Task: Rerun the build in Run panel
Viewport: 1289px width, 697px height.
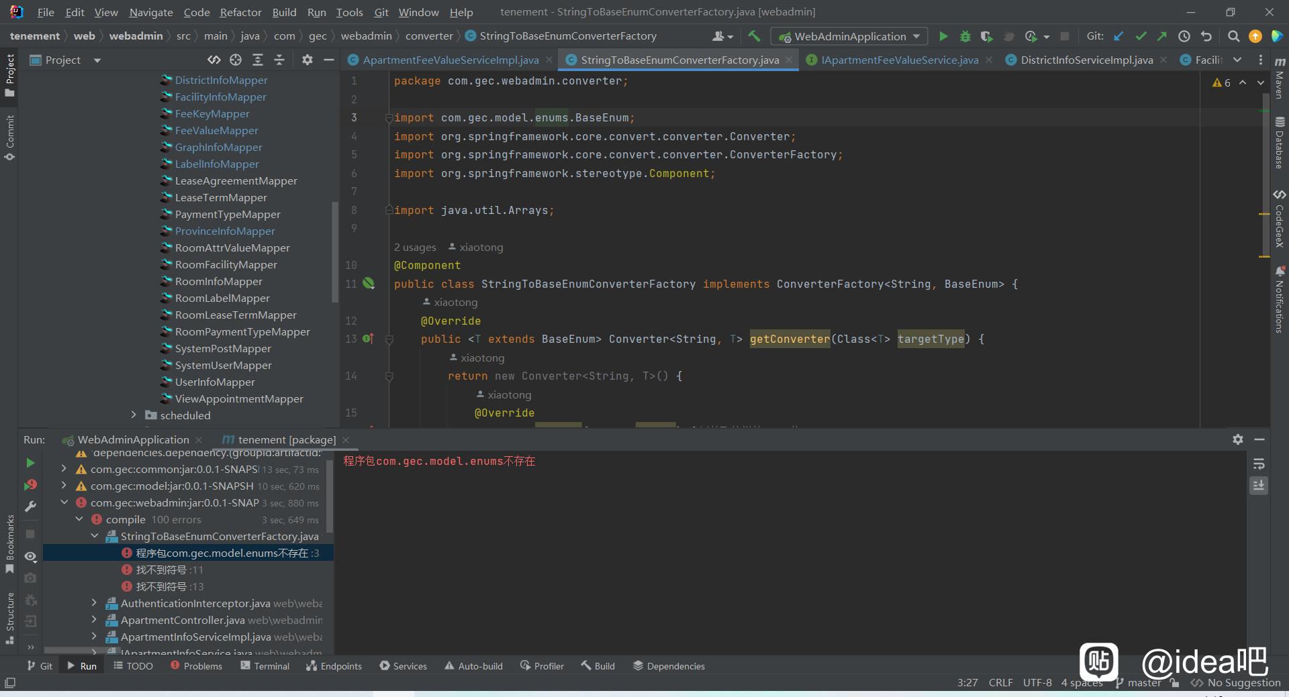Action: click(30, 463)
